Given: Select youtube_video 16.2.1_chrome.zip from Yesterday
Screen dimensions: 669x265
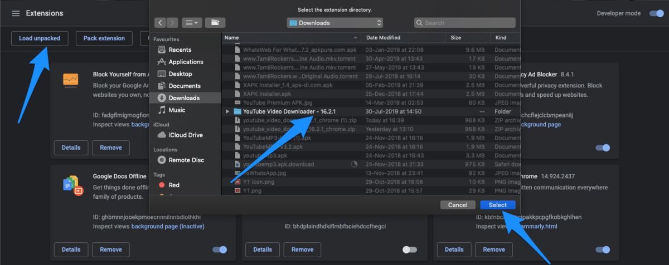Looking at the screenshot, I should (x=371, y=129).
